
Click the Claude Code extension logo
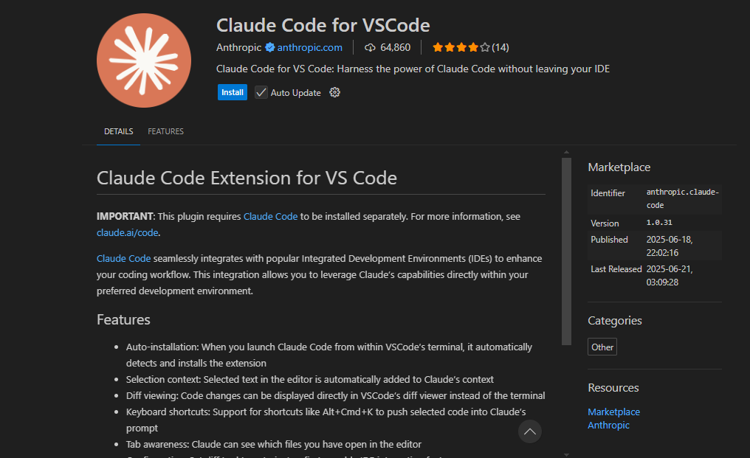pyautogui.click(x=143, y=60)
